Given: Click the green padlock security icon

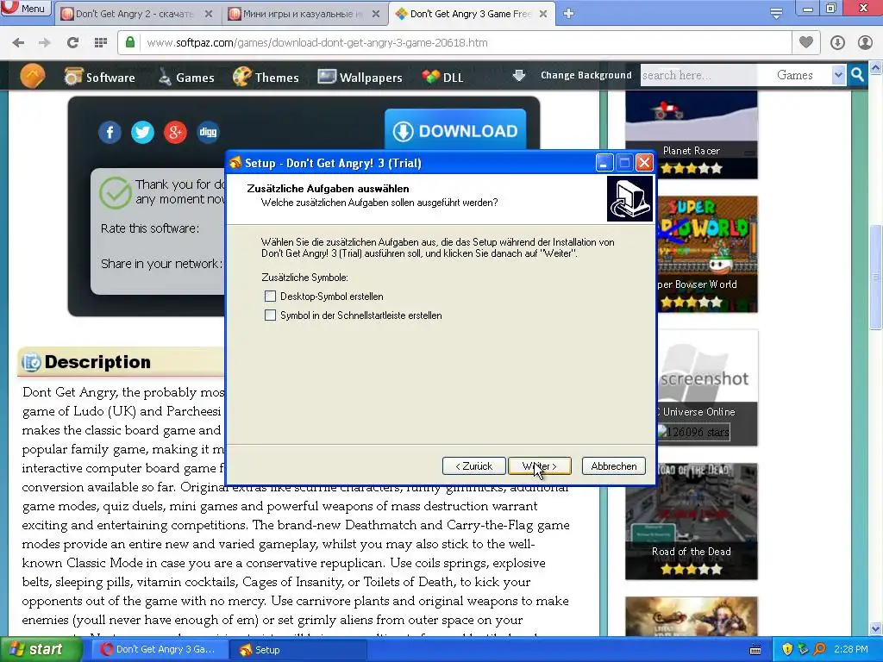Looking at the screenshot, I should 130,42.
